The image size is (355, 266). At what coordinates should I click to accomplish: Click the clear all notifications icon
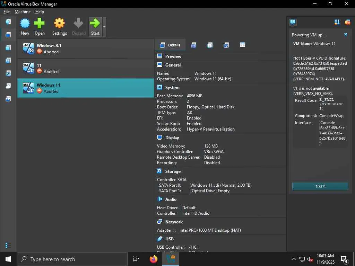point(347,22)
